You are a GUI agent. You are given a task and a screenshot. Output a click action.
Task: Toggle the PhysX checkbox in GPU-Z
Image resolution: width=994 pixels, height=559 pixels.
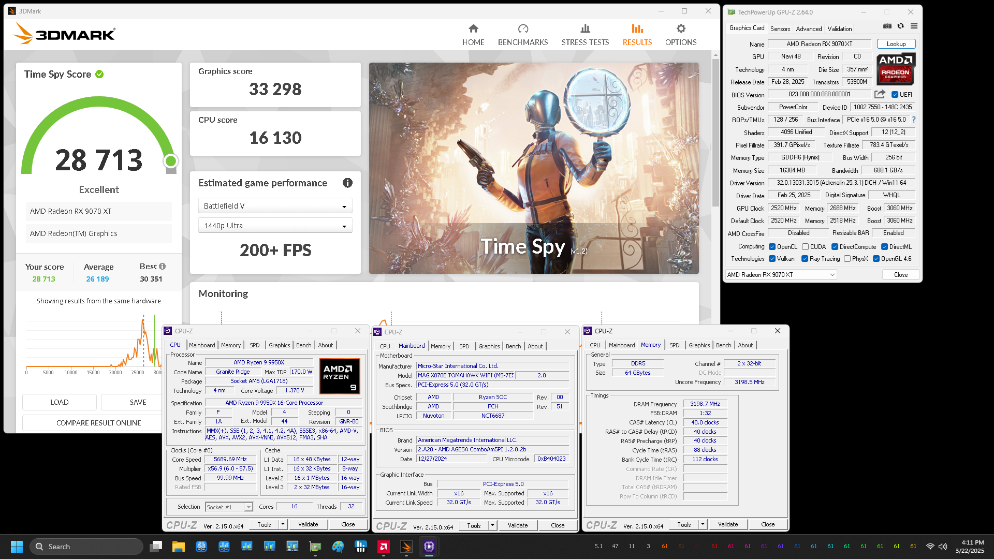pyautogui.click(x=847, y=259)
